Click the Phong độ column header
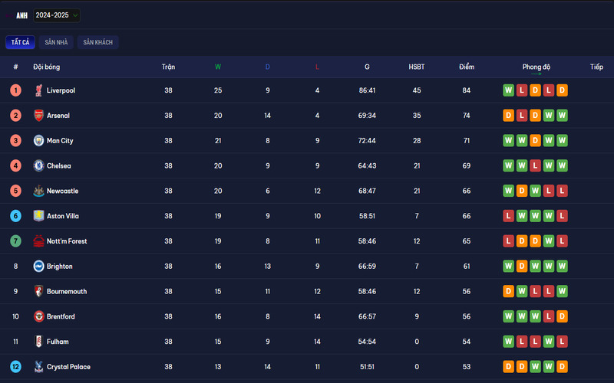 536,67
